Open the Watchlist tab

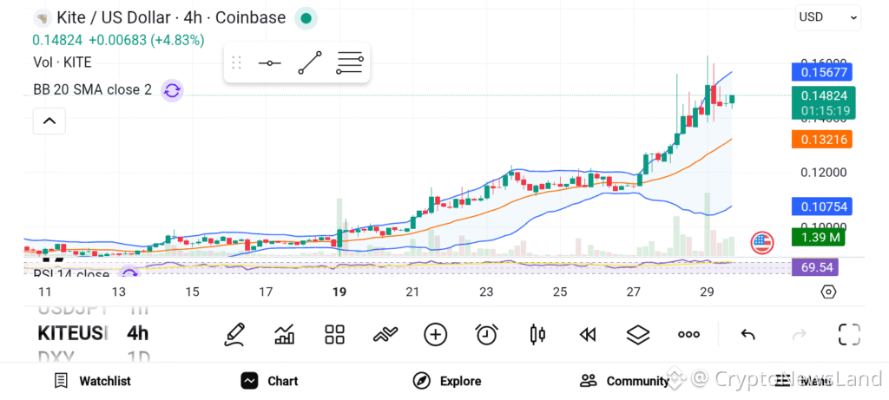click(92, 381)
